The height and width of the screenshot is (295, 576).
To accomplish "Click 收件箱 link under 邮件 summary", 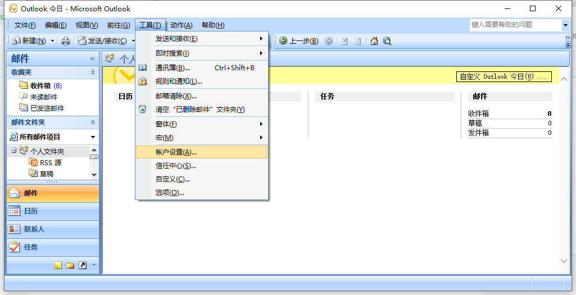I will tap(478, 114).
